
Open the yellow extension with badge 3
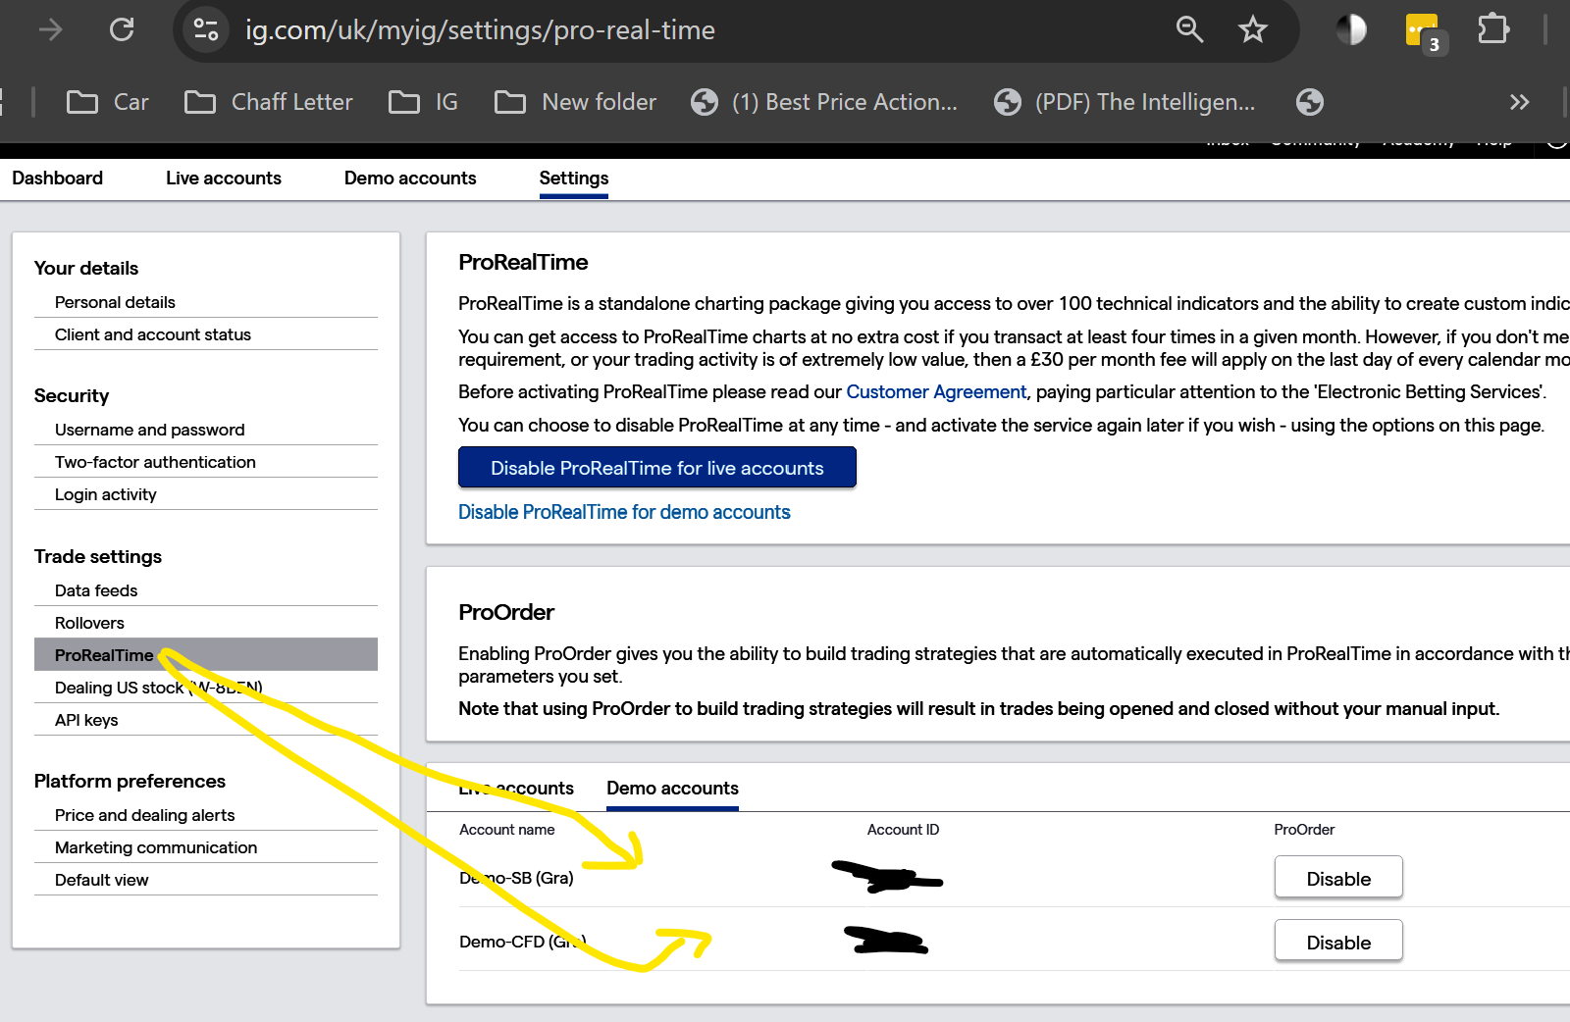click(1425, 32)
